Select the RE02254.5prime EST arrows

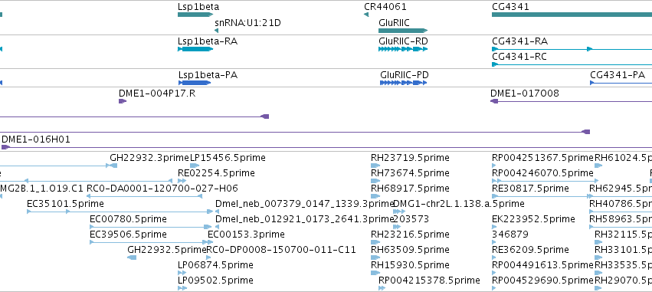click(x=182, y=181)
